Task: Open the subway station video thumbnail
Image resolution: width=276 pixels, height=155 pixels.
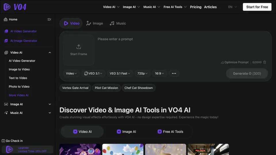Action: pos(208,149)
